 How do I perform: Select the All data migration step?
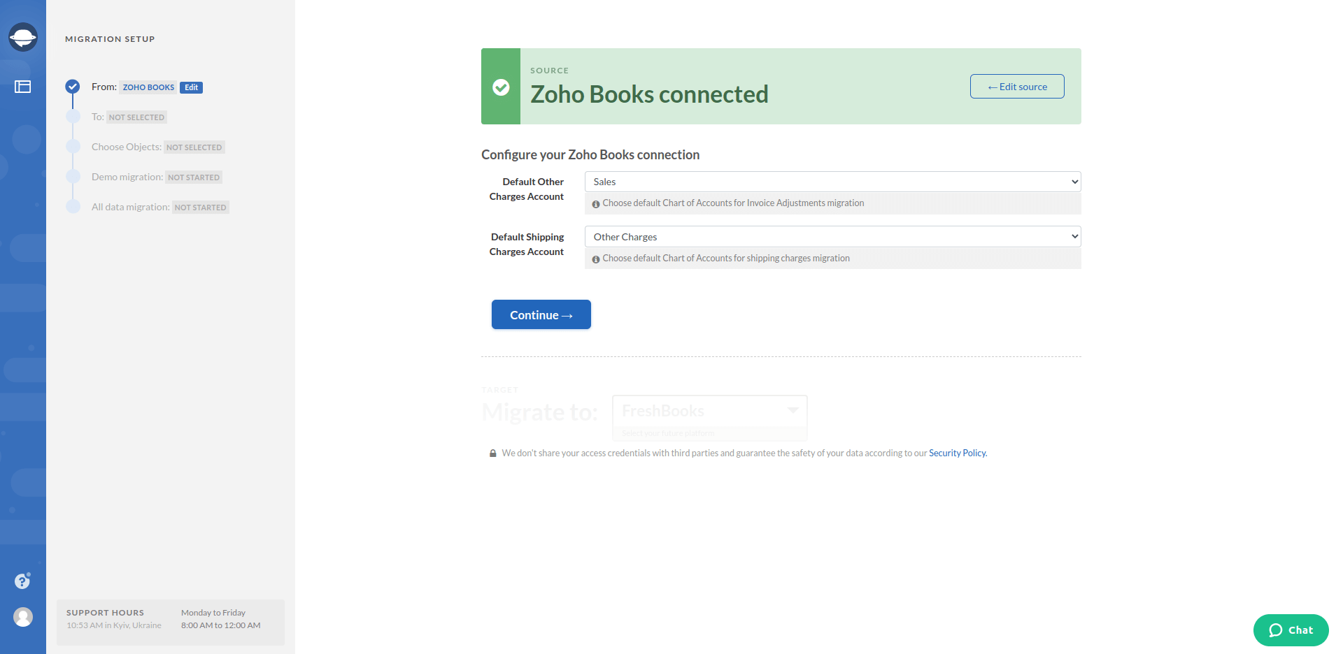pyautogui.click(x=160, y=207)
